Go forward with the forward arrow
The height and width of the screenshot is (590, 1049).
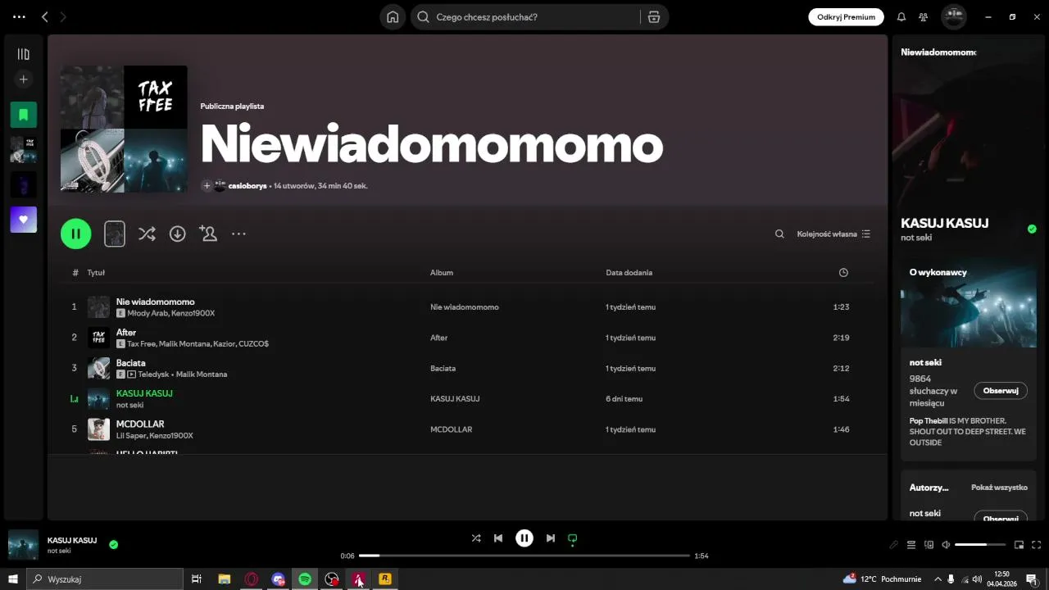[63, 16]
